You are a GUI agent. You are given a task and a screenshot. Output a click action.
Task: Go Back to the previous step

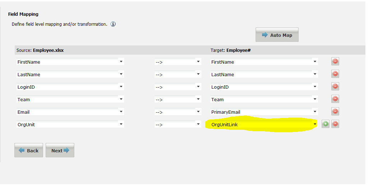29,151
